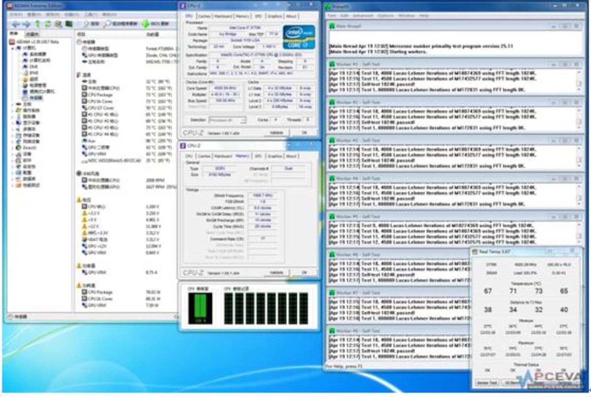The height and width of the screenshot is (397, 591).
Task: Click OK button in lower CPU-Z Memory window
Action: (x=304, y=272)
